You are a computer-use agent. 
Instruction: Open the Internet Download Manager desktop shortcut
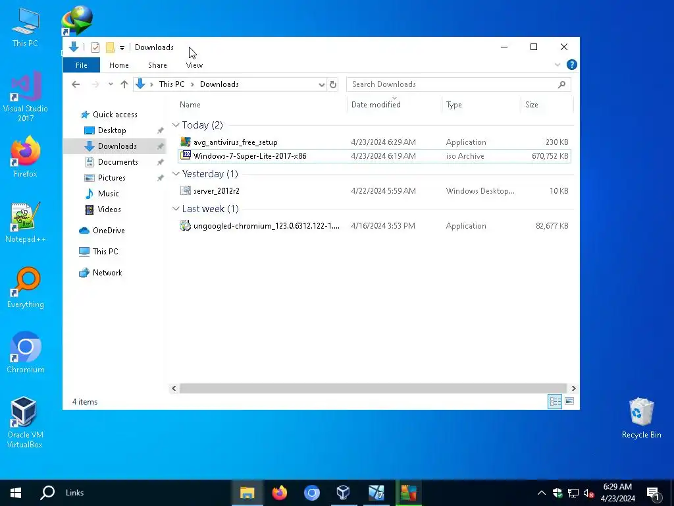(77, 20)
